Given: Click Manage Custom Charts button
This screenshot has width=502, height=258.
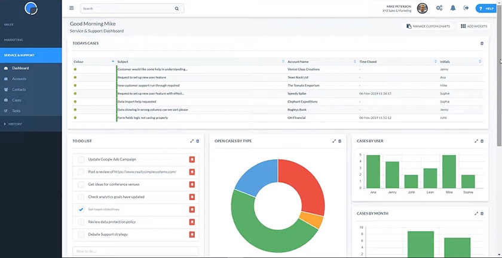Looking at the screenshot, I should tap(428, 26).
